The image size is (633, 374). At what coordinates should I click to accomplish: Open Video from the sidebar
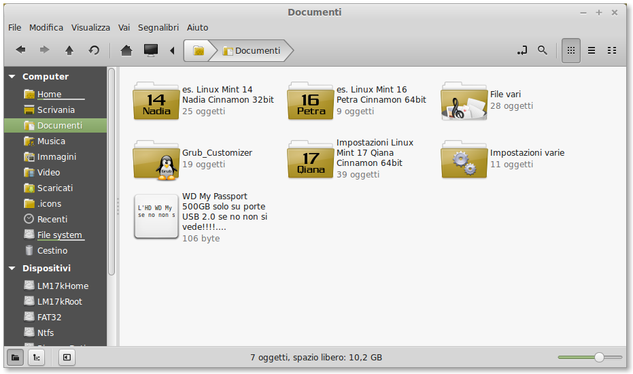[x=55, y=173]
